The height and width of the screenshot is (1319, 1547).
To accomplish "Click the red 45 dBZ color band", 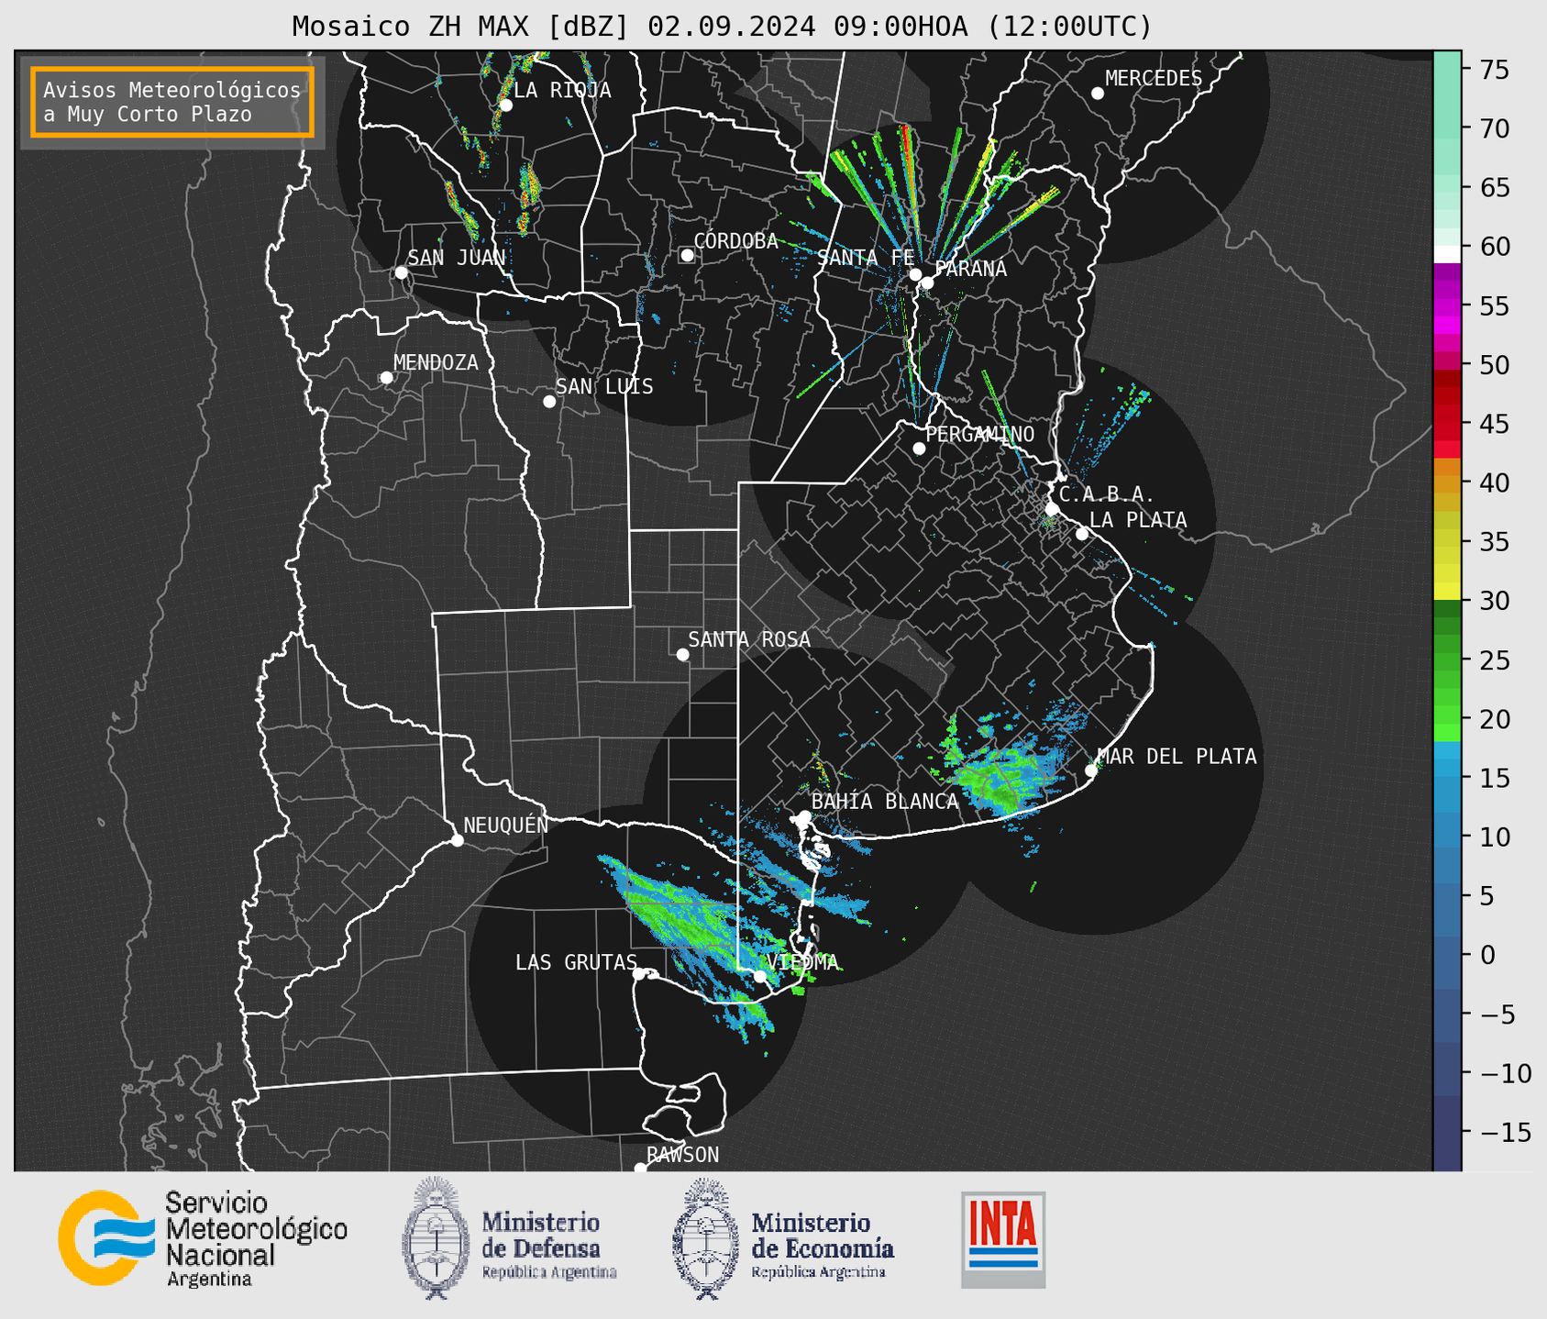I will click(x=1447, y=424).
